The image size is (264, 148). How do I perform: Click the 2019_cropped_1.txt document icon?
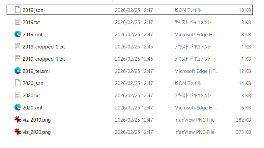click(x=18, y=59)
